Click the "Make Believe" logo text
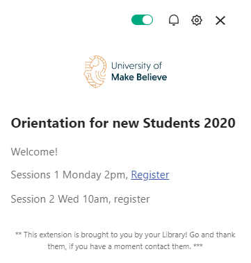Image resolution: width=251 pixels, height=263 pixels. [x=139, y=77]
